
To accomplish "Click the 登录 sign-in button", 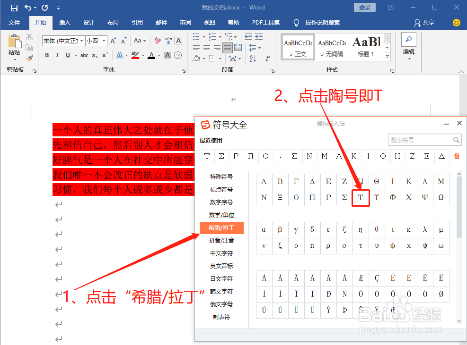I will pyautogui.click(x=364, y=7).
